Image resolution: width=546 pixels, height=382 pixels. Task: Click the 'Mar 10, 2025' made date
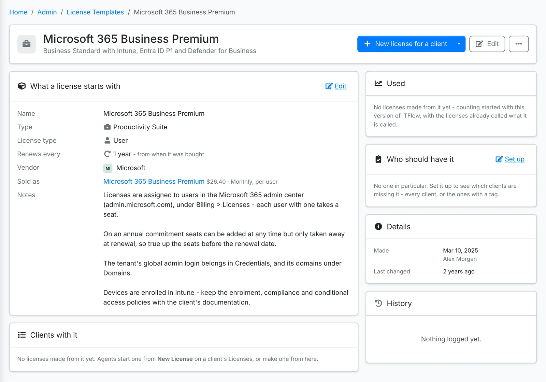coord(460,250)
